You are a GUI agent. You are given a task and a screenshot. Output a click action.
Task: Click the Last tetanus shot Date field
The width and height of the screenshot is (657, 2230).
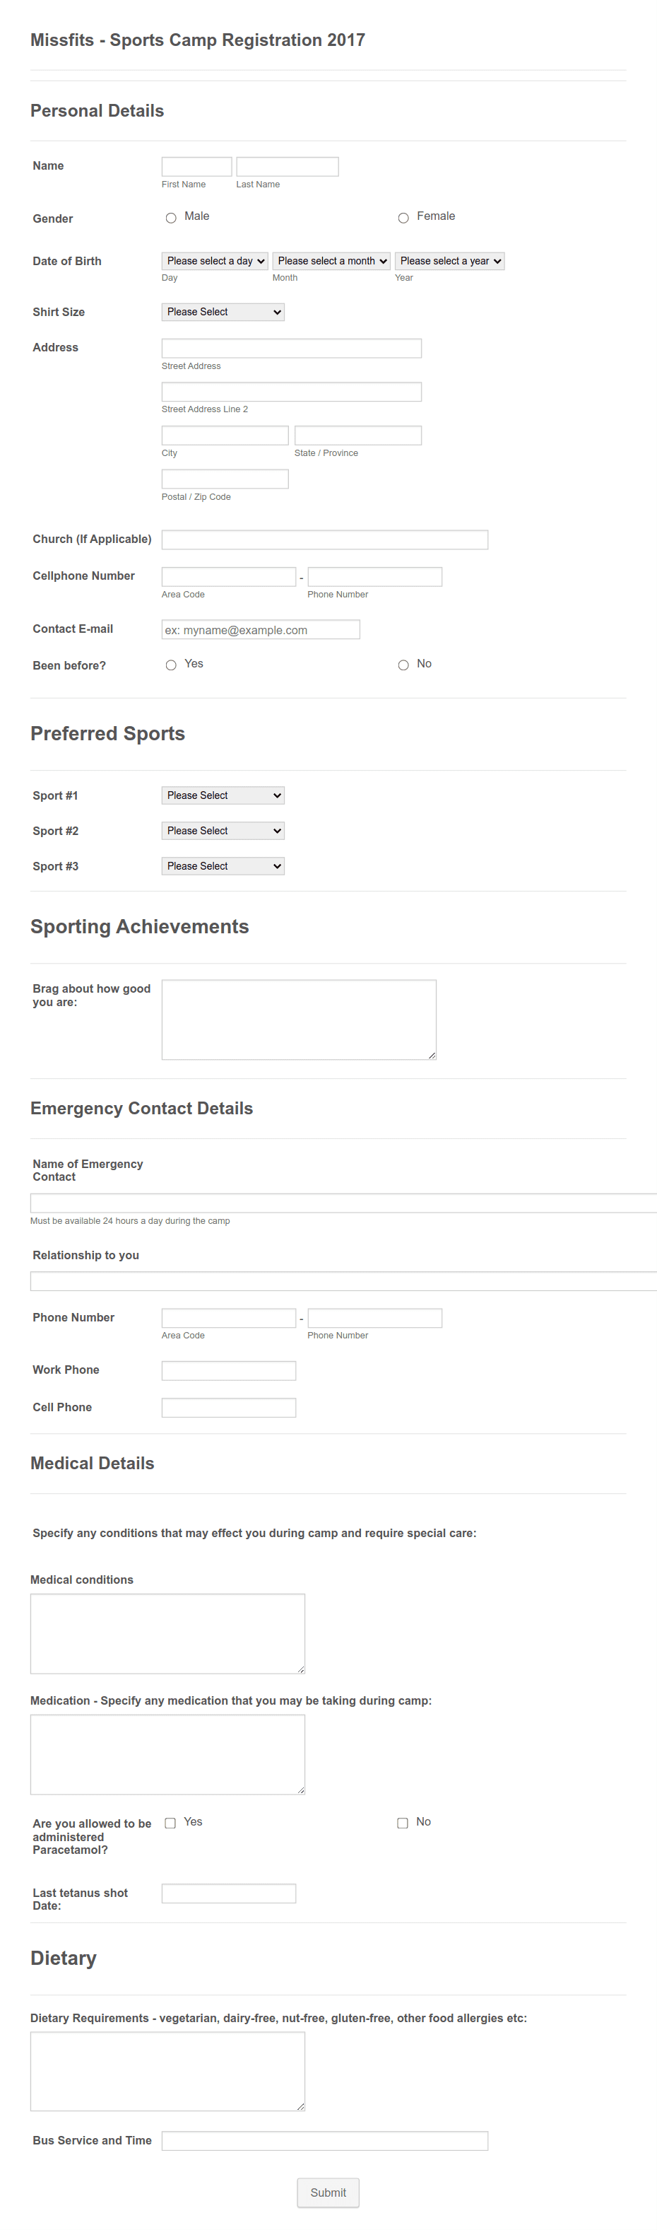click(x=229, y=1893)
